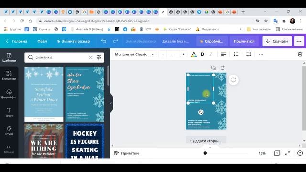Open the Montserrat Classic font dropdown
Viewport: 306px width, 172px height.
point(134,54)
